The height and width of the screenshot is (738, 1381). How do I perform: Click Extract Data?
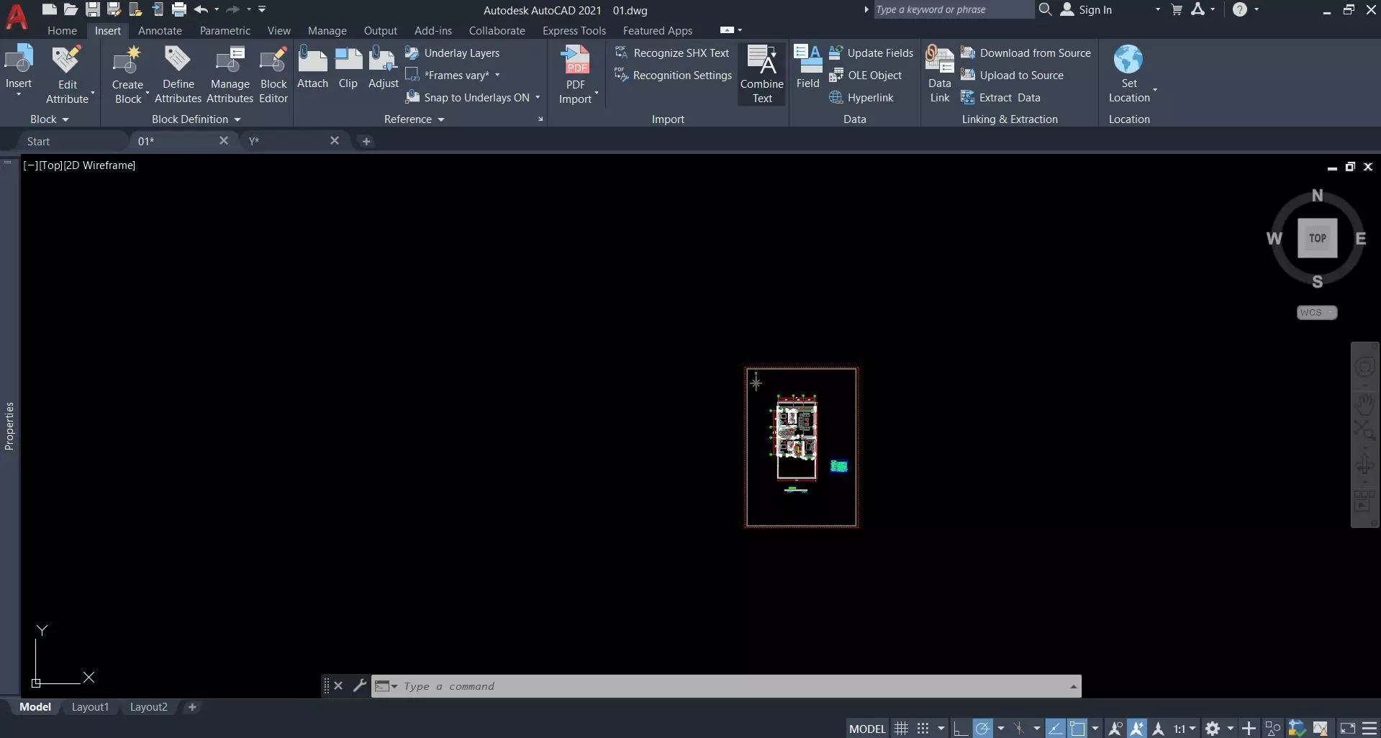pyautogui.click(x=1000, y=97)
